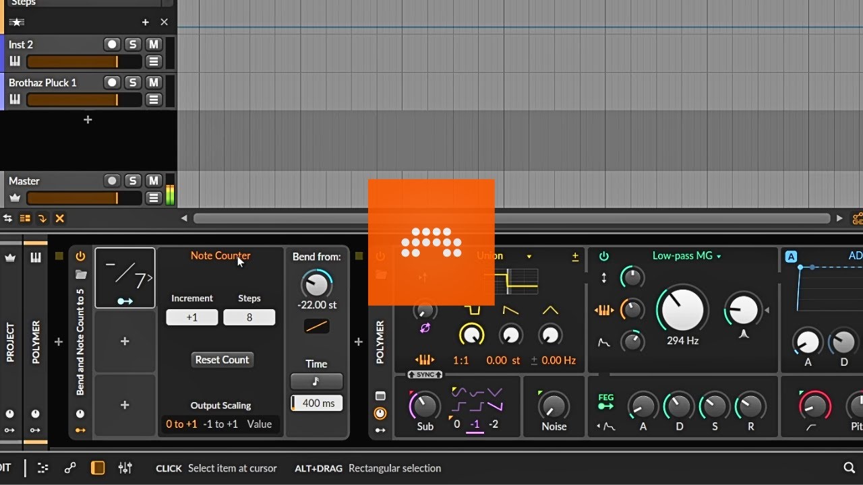
Task: Click the Master track crown icon
Action: 15,198
